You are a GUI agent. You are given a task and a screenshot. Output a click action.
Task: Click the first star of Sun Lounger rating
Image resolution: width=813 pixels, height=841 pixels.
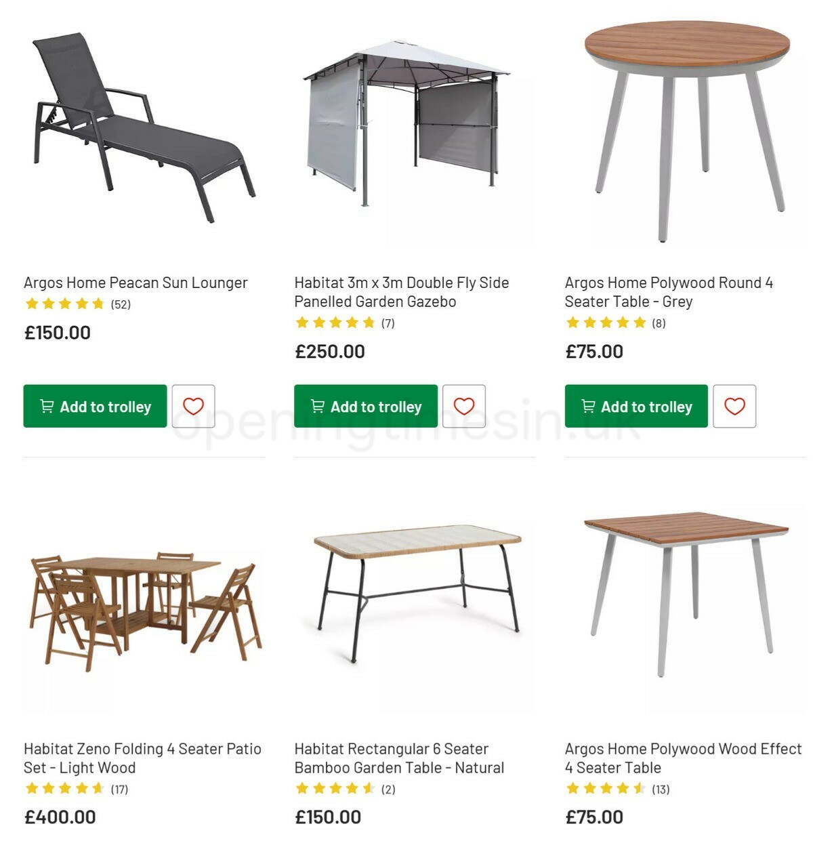[x=32, y=304]
